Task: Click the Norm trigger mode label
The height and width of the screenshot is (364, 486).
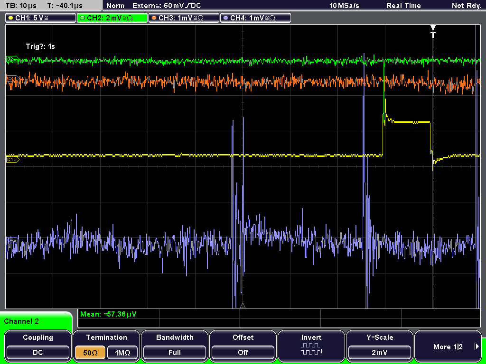Action: [115, 6]
